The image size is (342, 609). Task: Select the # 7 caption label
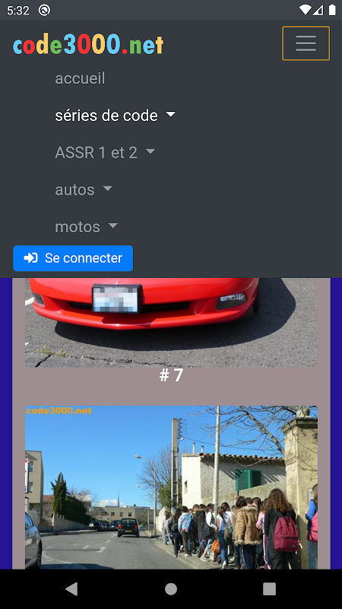coord(171,375)
